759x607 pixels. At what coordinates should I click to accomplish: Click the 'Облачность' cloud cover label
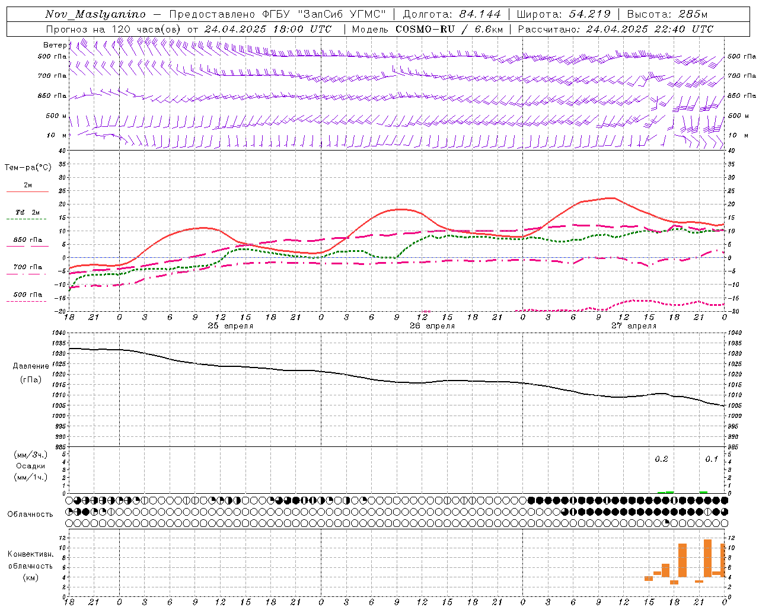point(30,514)
